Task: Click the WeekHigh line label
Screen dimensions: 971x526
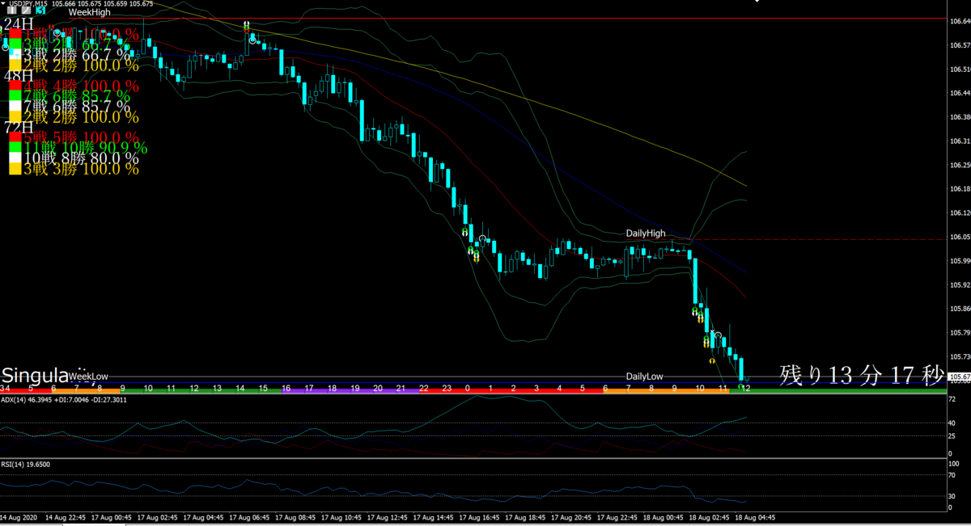Action: [89, 13]
